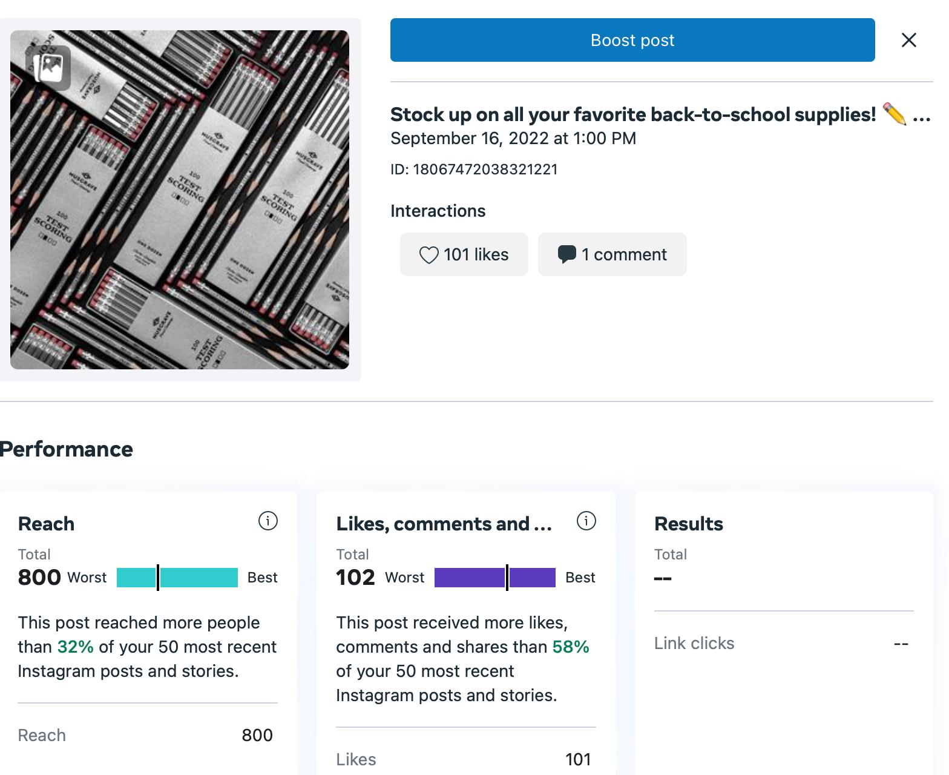Click the Boost post button
The image size is (949, 775).
click(632, 40)
